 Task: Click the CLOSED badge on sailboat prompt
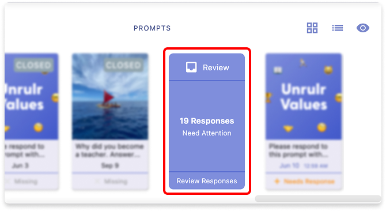(123, 65)
